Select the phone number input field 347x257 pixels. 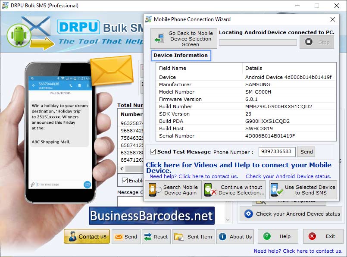[x=278, y=152]
